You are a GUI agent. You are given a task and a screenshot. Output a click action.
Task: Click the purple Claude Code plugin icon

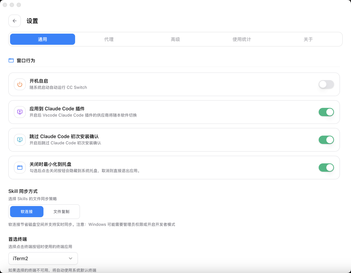[x=20, y=112]
